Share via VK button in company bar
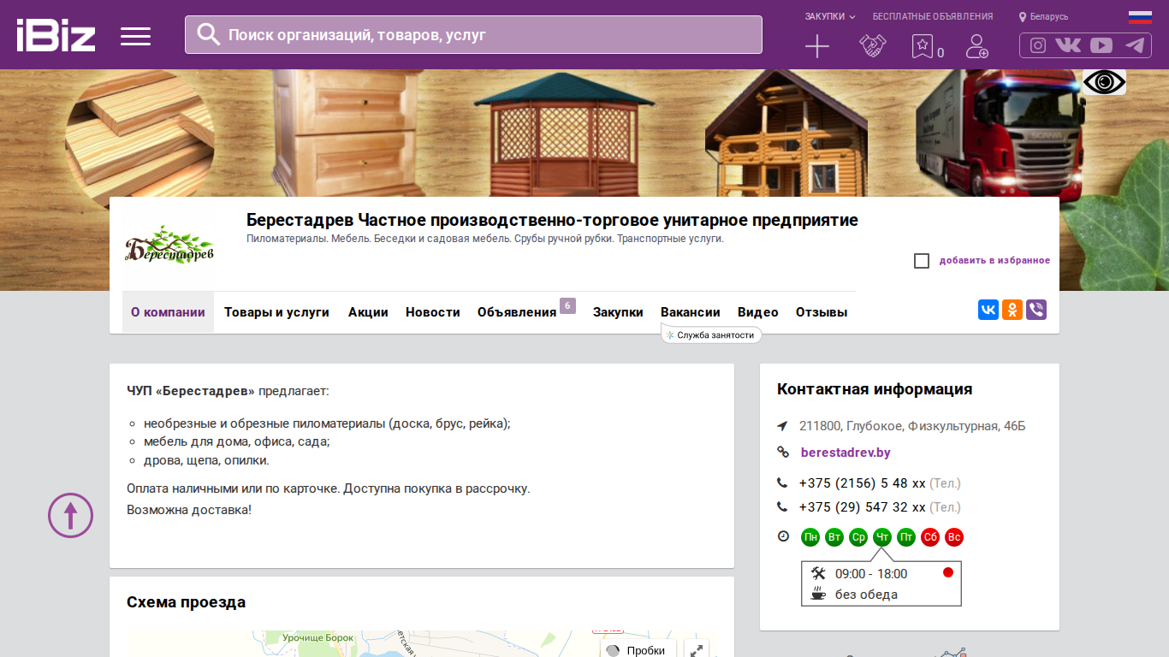 (988, 310)
